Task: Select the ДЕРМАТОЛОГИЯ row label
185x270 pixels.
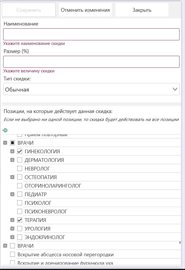Action: coord(44,160)
